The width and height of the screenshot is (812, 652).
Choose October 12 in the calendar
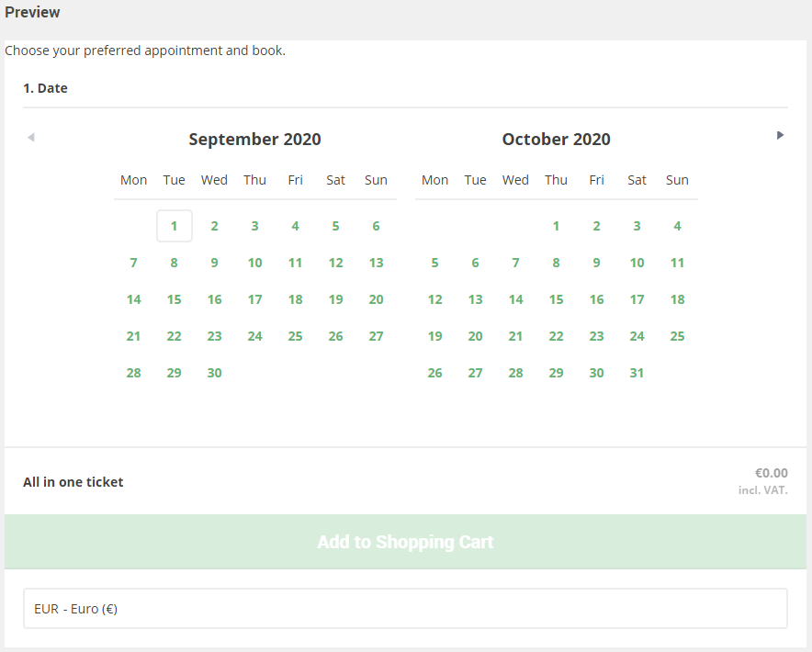(x=435, y=299)
